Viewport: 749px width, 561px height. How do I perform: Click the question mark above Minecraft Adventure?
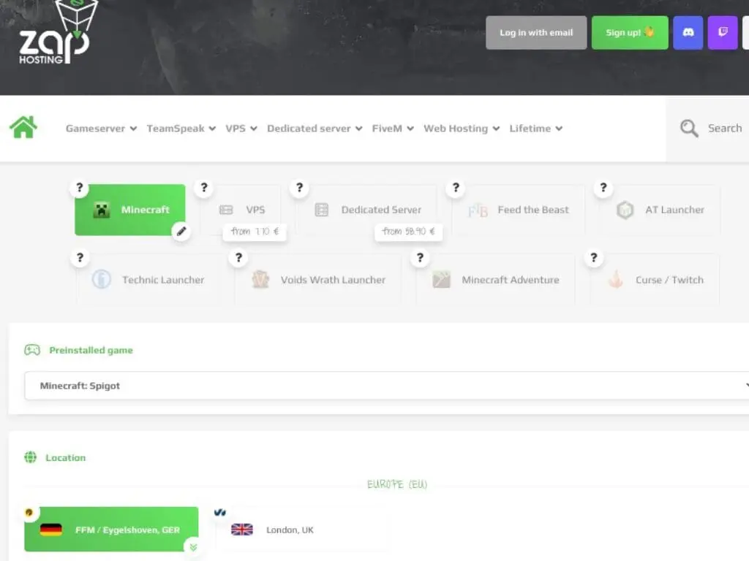pyautogui.click(x=420, y=258)
